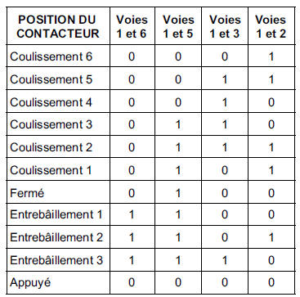
Task: Click Voies 1 et 2 value for Coulissement 6
Action: tap(271, 57)
